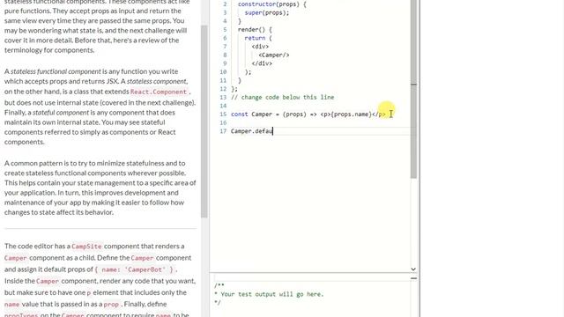The image size is (564, 317).
Task: Click the 'Camper' code after 'Define the'
Action: [142, 258]
